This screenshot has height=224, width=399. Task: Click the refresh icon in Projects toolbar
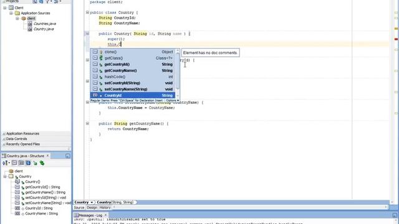41,1
